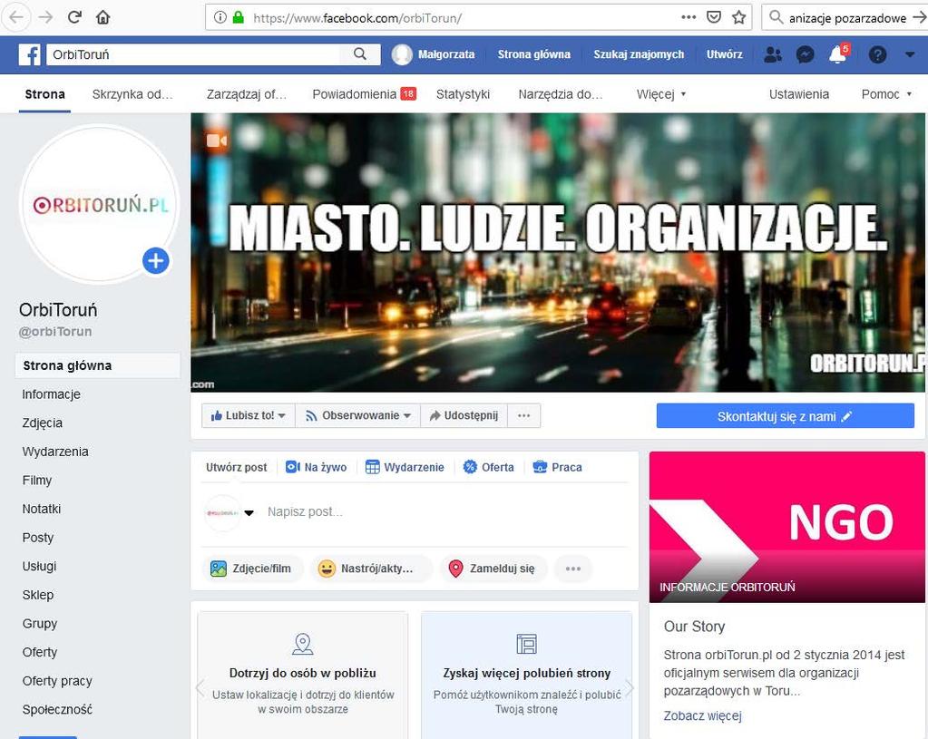Select Informacje in the left sidebar
The height and width of the screenshot is (739, 928).
click(x=51, y=394)
